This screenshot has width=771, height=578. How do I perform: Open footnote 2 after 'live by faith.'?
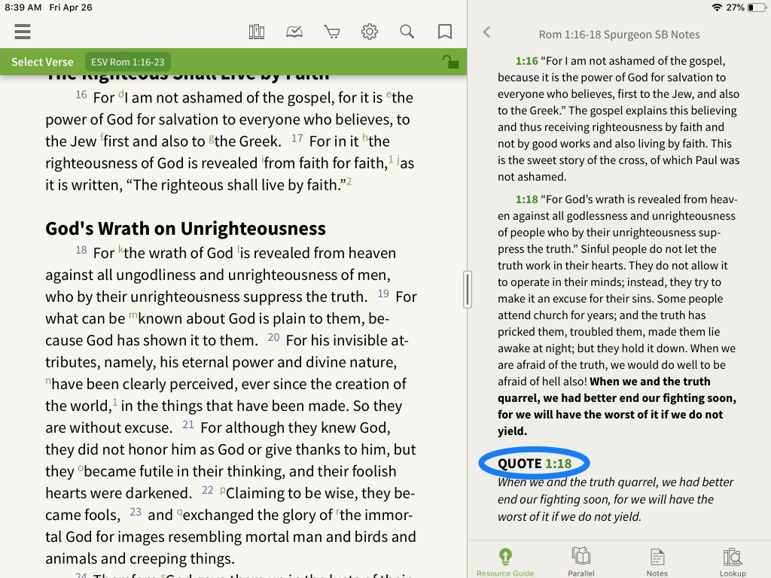[349, 181]
